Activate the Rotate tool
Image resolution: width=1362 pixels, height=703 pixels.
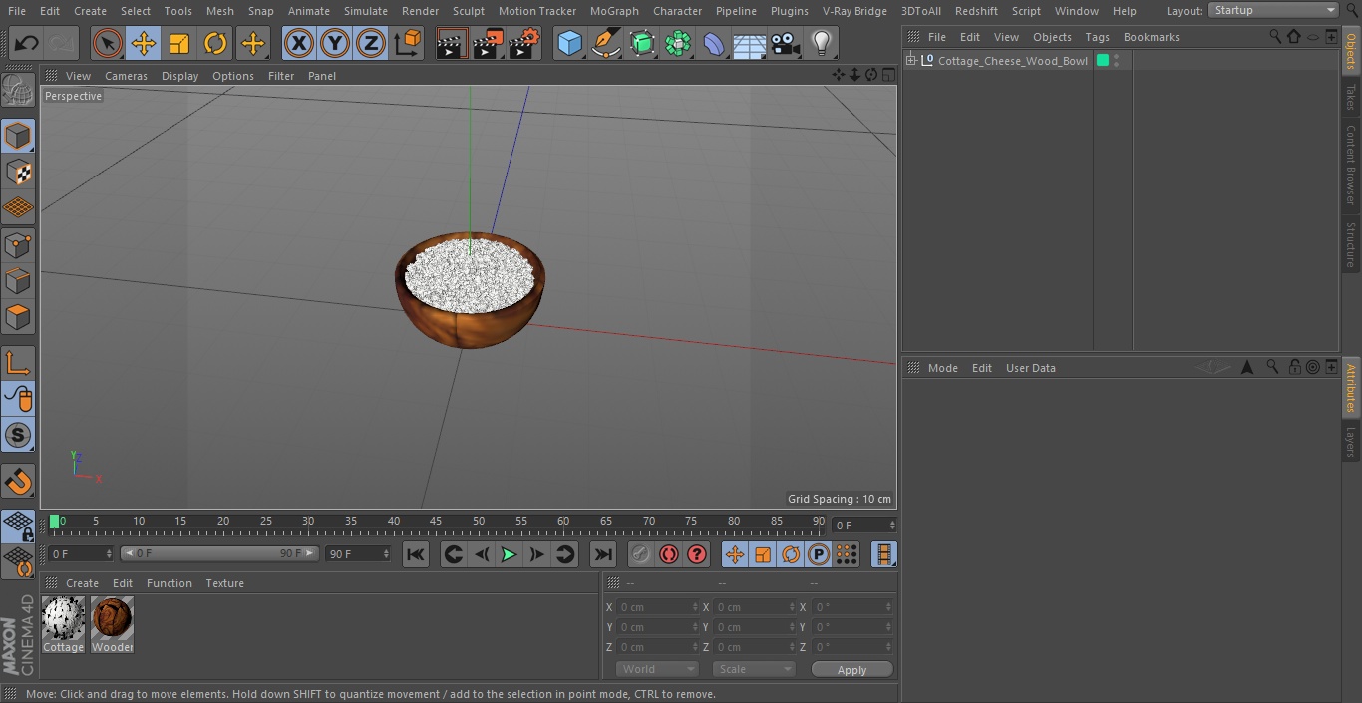(x=215, y=43)
